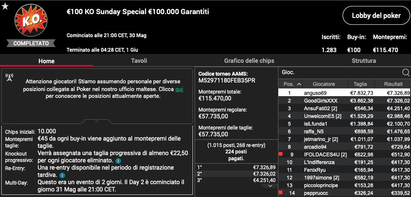Open info icon for Knockout progressivo
411x197 pixels.
118,160
